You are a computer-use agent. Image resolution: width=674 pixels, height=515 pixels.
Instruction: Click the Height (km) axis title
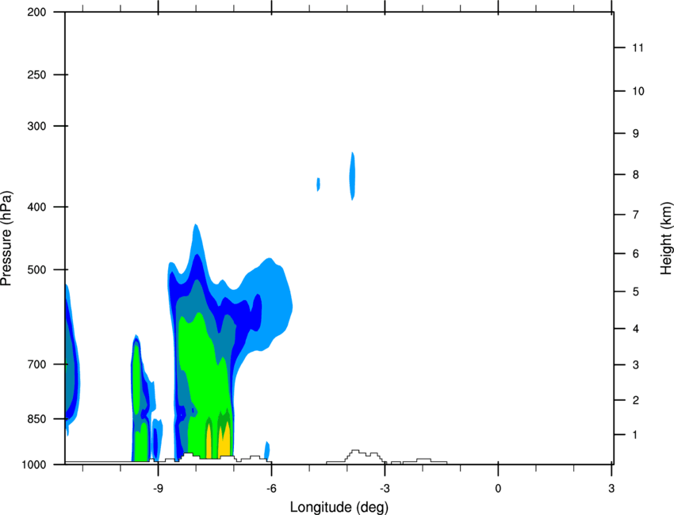point(666,238)
